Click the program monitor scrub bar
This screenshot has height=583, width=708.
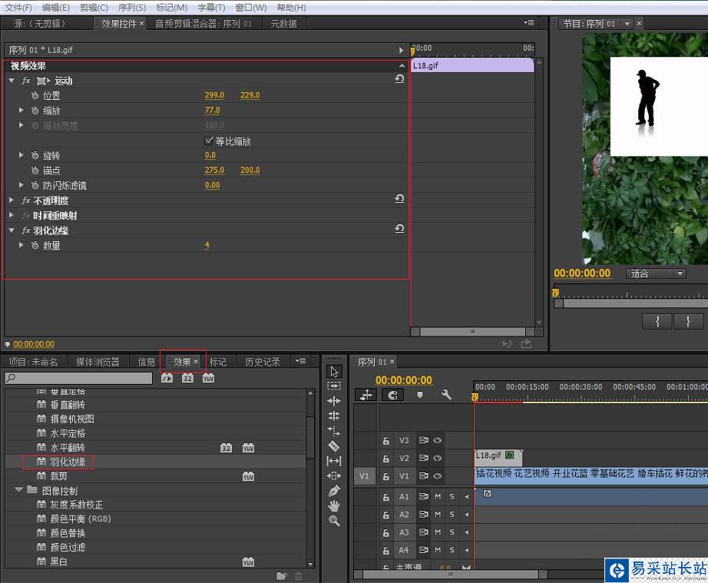point(630,303)
